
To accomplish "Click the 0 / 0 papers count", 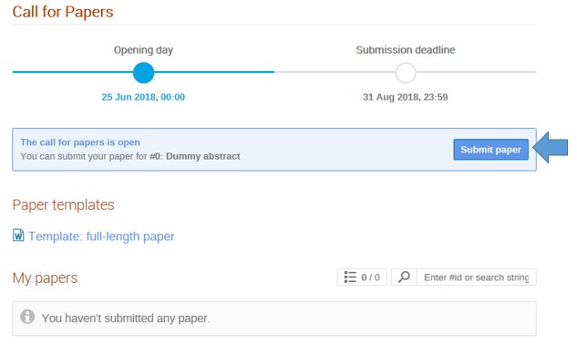I will (371, 278).
